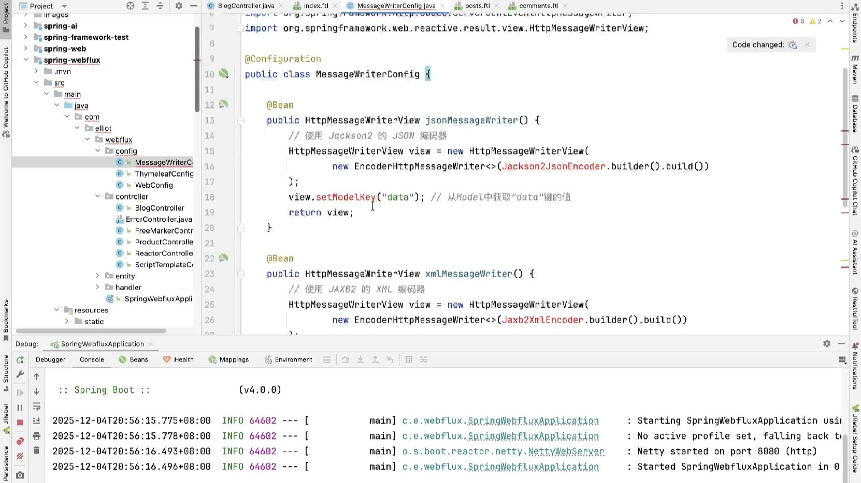Expand the static folder
This screenshot has width=861, height=483.
tap(66, 321)
